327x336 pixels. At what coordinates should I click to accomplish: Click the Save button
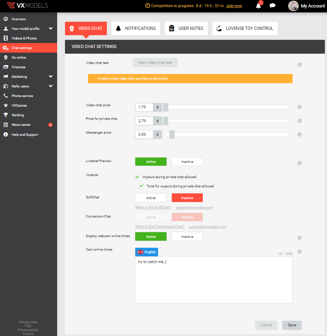coord(291,325)
